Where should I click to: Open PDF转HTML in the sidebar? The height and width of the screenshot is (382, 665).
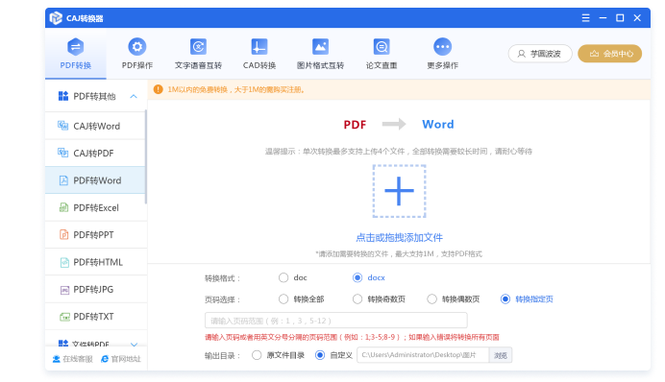96,262
